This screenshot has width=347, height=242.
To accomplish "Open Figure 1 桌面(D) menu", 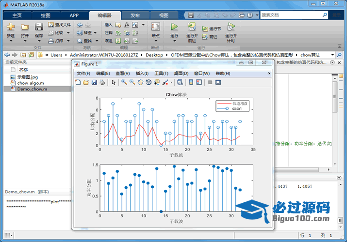I will [x=181, y=74].
